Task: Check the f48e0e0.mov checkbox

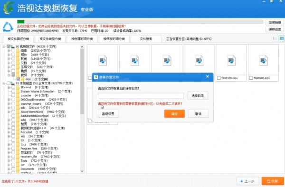Action: [x=251, y=78]
